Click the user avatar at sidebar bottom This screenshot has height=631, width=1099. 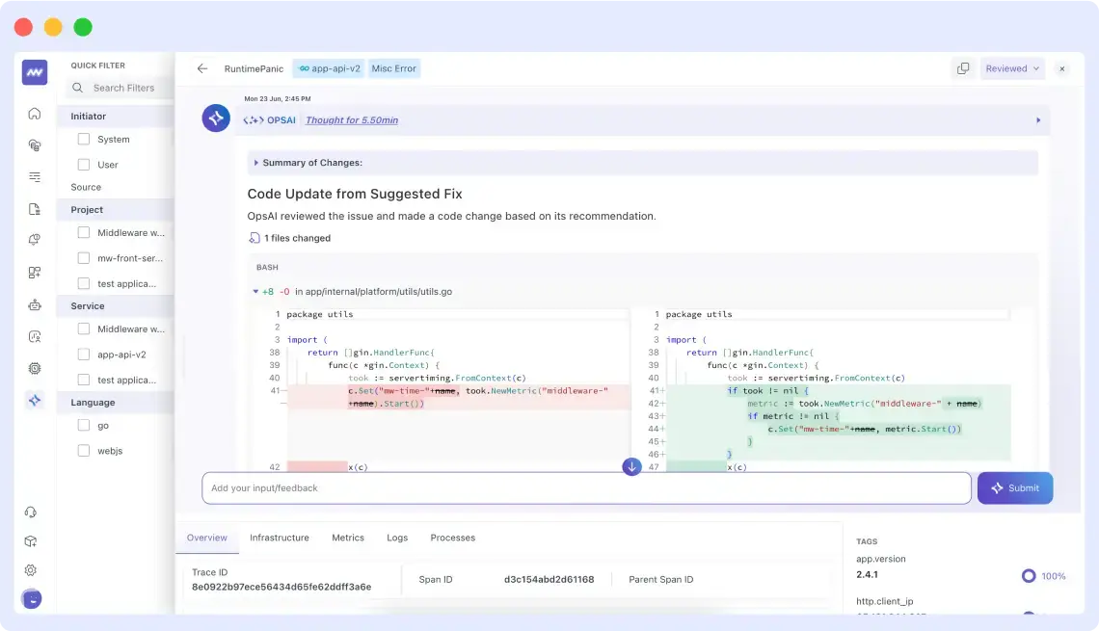[33, 598]
